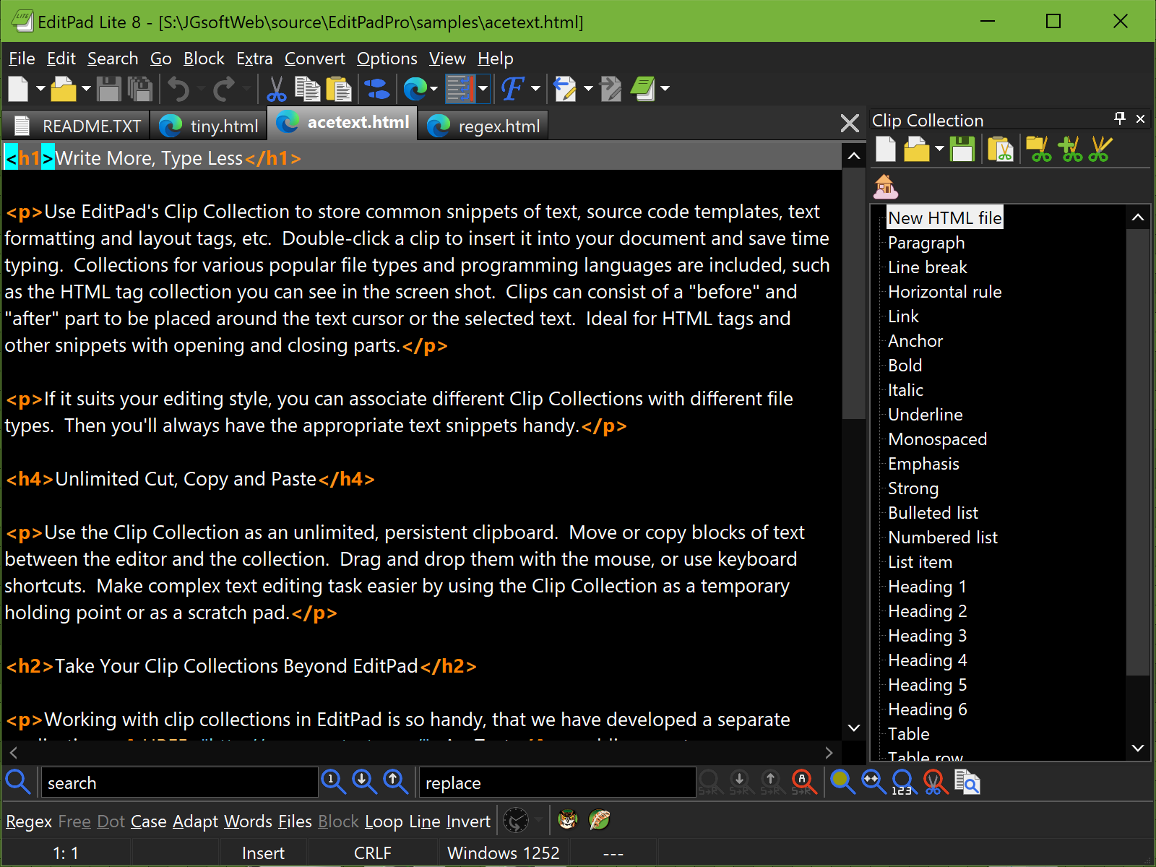Click the Highlight matches yellow magnifier icon
The height and width of the screenshot is (867, 1156).
(842, 782)
